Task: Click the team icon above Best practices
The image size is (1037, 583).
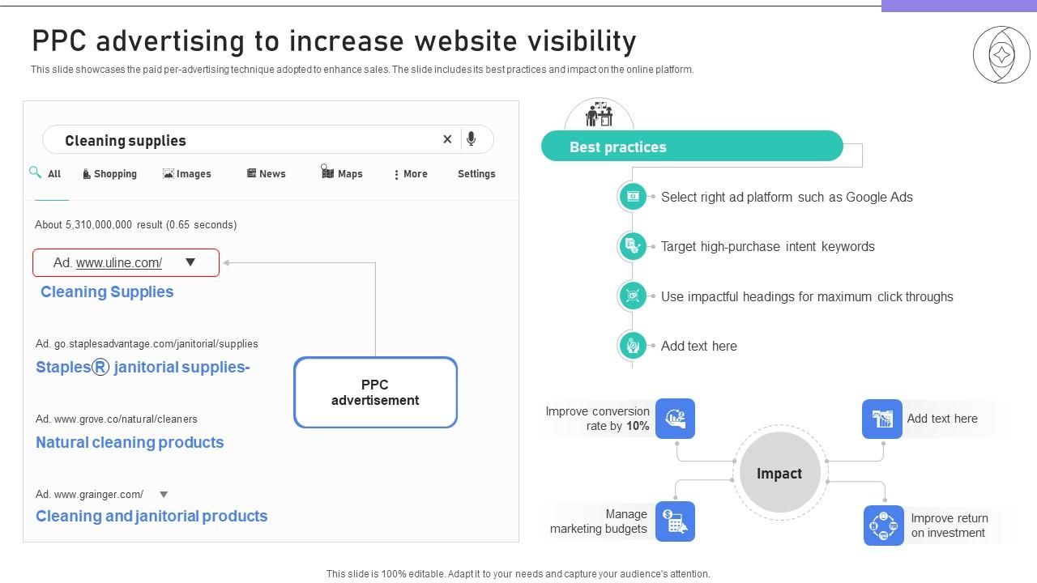Action: click(599, 115)
